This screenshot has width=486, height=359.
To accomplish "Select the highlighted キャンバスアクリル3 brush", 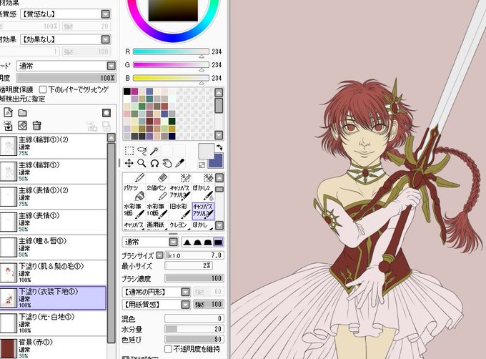I will (x=203, y=210).
